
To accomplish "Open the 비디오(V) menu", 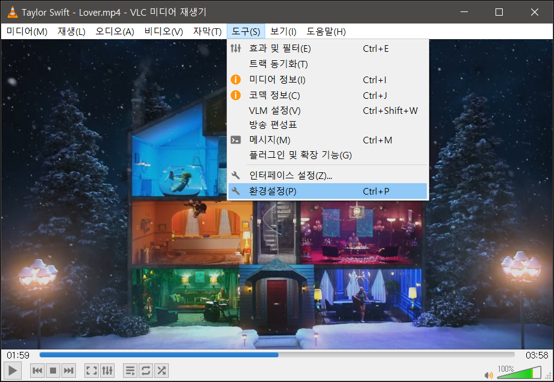I will click(163, 31).
